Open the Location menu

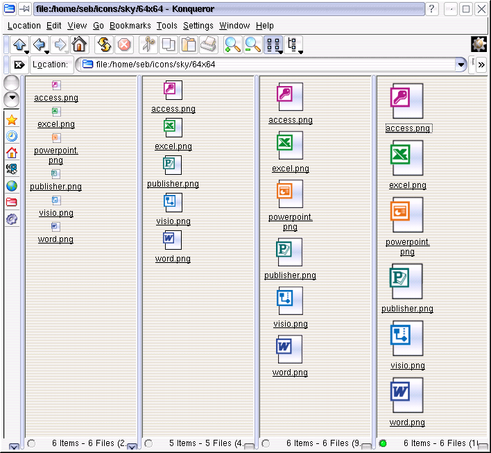(x=24, y=26)
